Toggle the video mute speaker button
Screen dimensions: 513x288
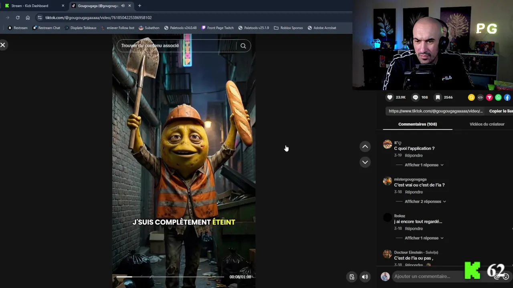(x=365, y=277)
